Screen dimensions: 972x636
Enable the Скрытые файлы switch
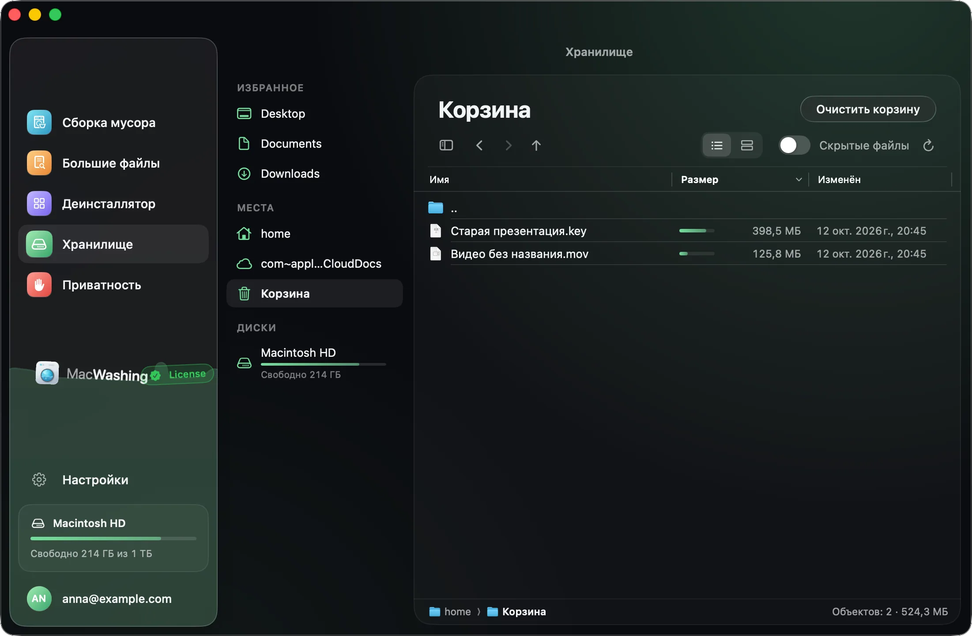pyautogui.click(x=794, y=146)
